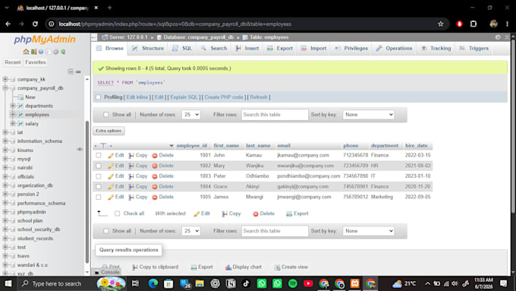Select row checkbox for employee 1001
Image resolution: width=516 pixels, height=291 pixels.
[99, 155]
